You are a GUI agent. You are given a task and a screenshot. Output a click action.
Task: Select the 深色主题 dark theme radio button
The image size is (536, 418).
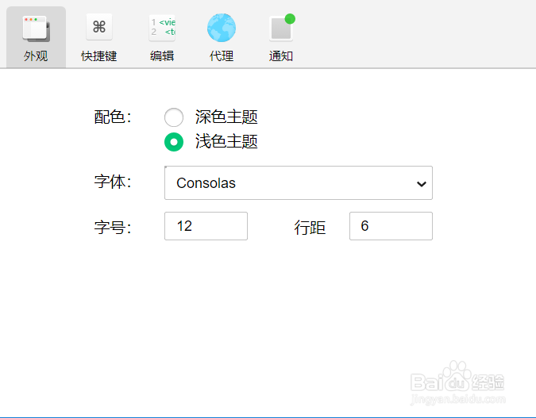[174, 117]
